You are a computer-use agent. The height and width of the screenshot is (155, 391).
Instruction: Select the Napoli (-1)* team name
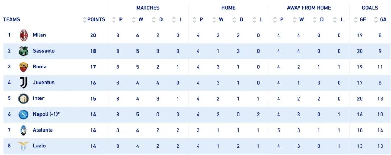click(46, 114)
